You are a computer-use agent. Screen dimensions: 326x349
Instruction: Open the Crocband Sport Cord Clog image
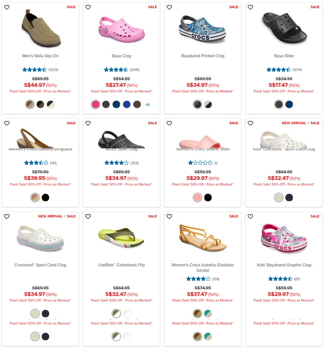pos(40,238)
